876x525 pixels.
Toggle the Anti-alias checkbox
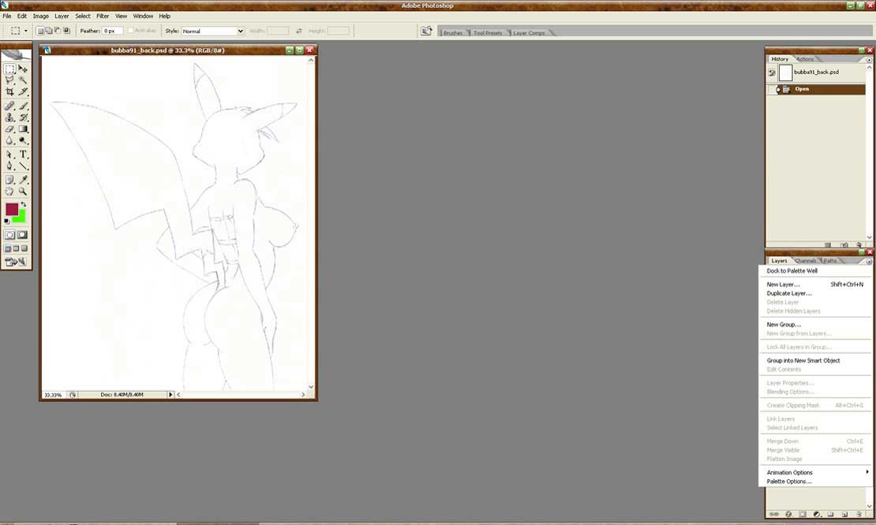(131, 31)
